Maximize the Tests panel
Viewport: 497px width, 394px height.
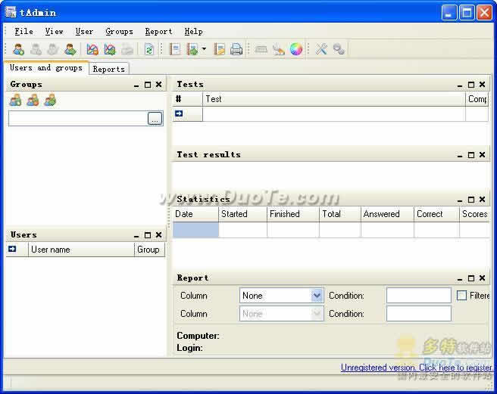[471, 85]
